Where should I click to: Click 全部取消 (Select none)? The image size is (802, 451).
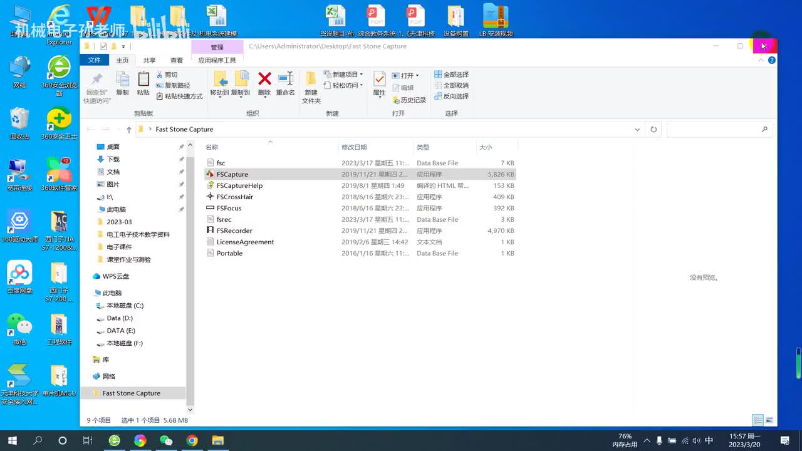click(x=451, y=85)
